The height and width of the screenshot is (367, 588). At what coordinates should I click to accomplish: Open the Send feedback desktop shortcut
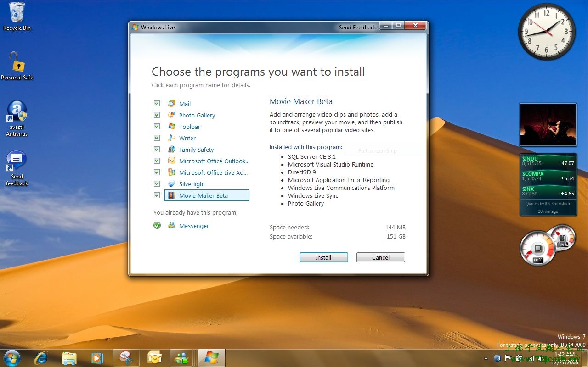point(17,168)
